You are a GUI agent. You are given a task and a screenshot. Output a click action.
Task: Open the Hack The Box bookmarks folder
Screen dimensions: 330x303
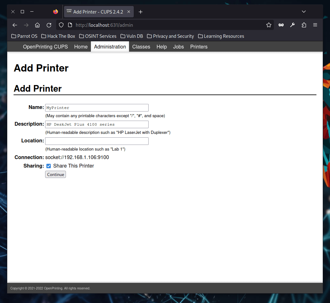58,36
